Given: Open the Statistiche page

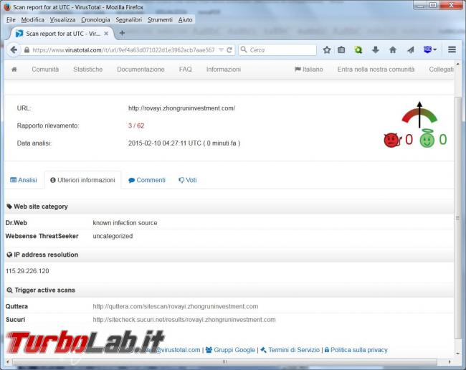Looking at the screenshot, I should (x=87, y=70).
